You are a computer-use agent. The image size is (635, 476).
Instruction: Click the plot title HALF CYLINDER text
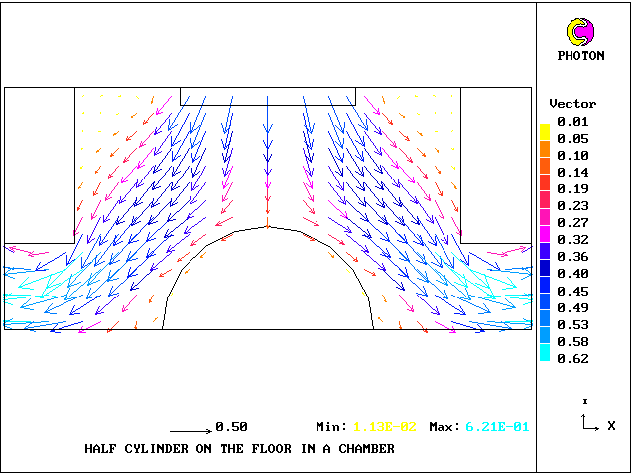(x=239, y=449)
